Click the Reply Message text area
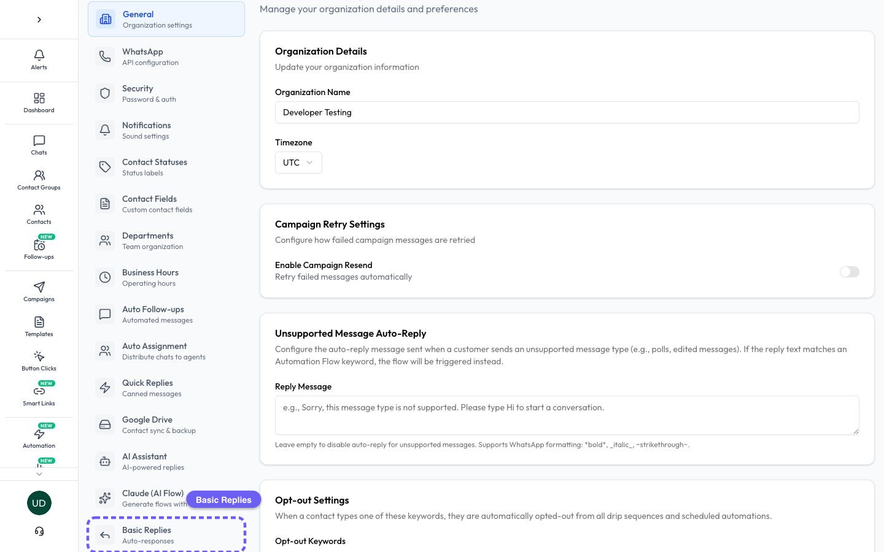 click(567, 415)
